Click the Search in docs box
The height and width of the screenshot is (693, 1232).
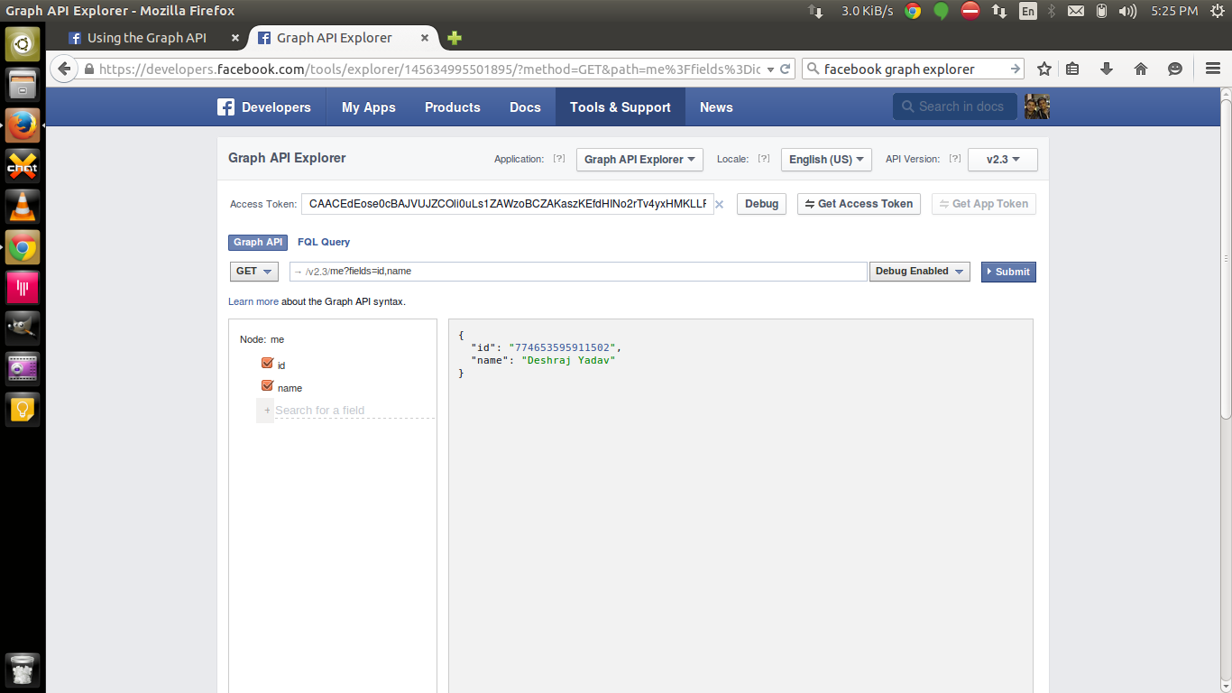click(955, 106)
